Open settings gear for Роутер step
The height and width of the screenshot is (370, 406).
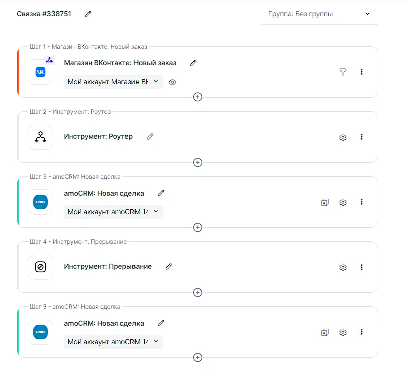343,137
